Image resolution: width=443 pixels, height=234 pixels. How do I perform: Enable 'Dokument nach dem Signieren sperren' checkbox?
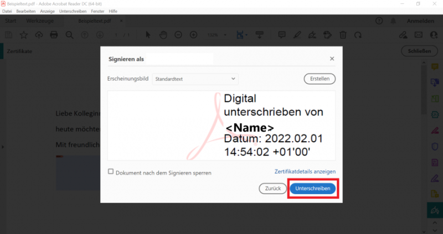pyautogui.click(x=111, y=172)
